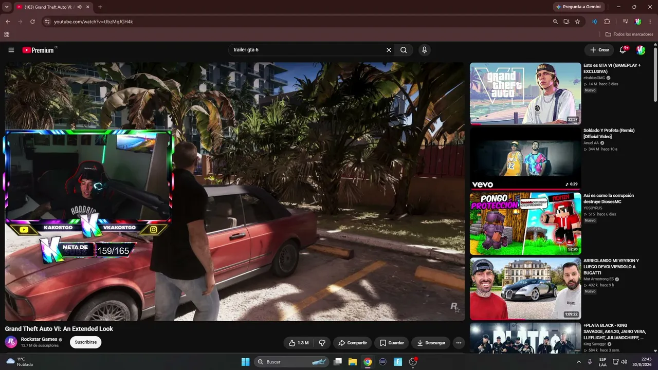Save the video with Guardar
The height and width of the screenshot is (370, 658).
pyautogui.click(x=392, y=343)
